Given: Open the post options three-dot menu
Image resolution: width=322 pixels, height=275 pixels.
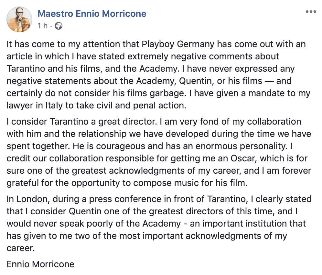Looking at the screenshot, I should pos(311,12).
